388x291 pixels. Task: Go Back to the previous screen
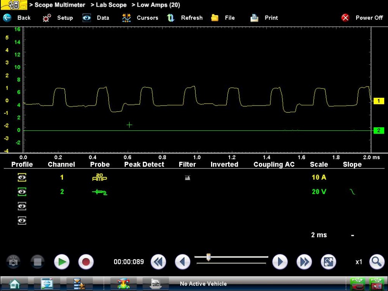pos(17,18)
